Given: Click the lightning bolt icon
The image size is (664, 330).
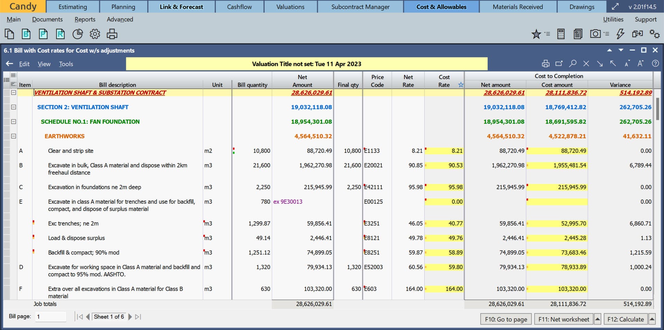Looking at the screenshot, I should click(620, 34).
